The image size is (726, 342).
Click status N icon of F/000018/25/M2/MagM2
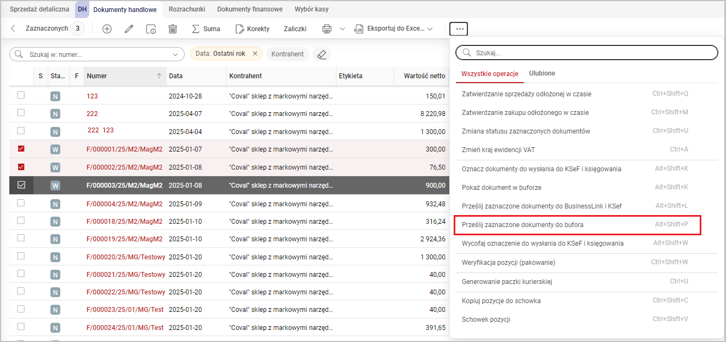tap(55, 222)
